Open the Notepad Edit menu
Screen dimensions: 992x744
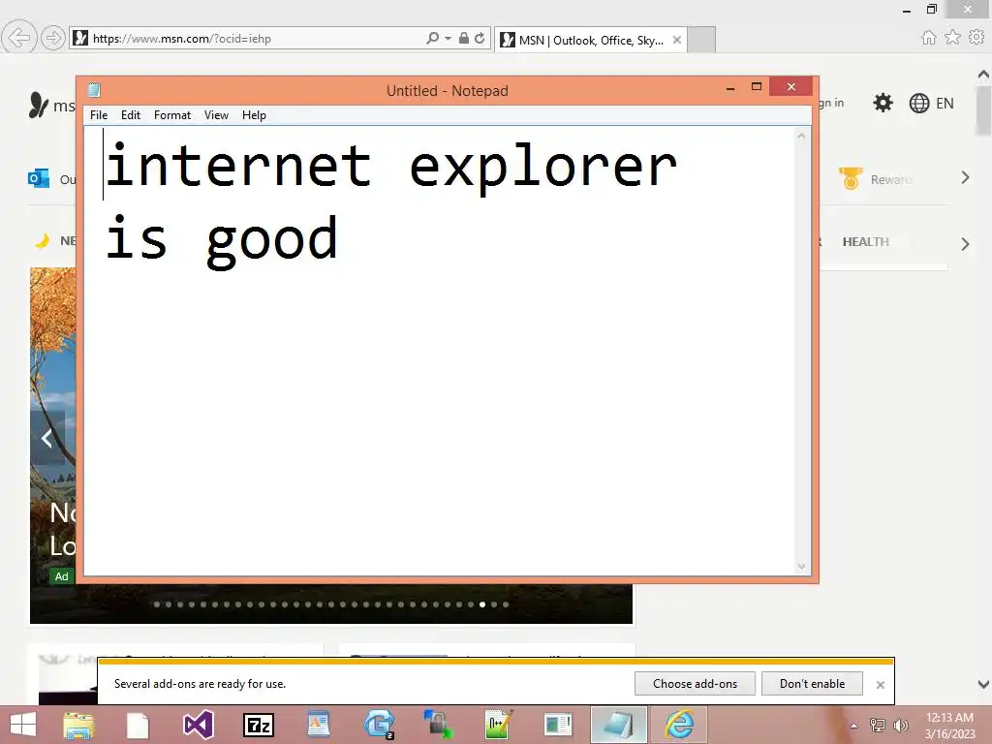pos(131,115)
